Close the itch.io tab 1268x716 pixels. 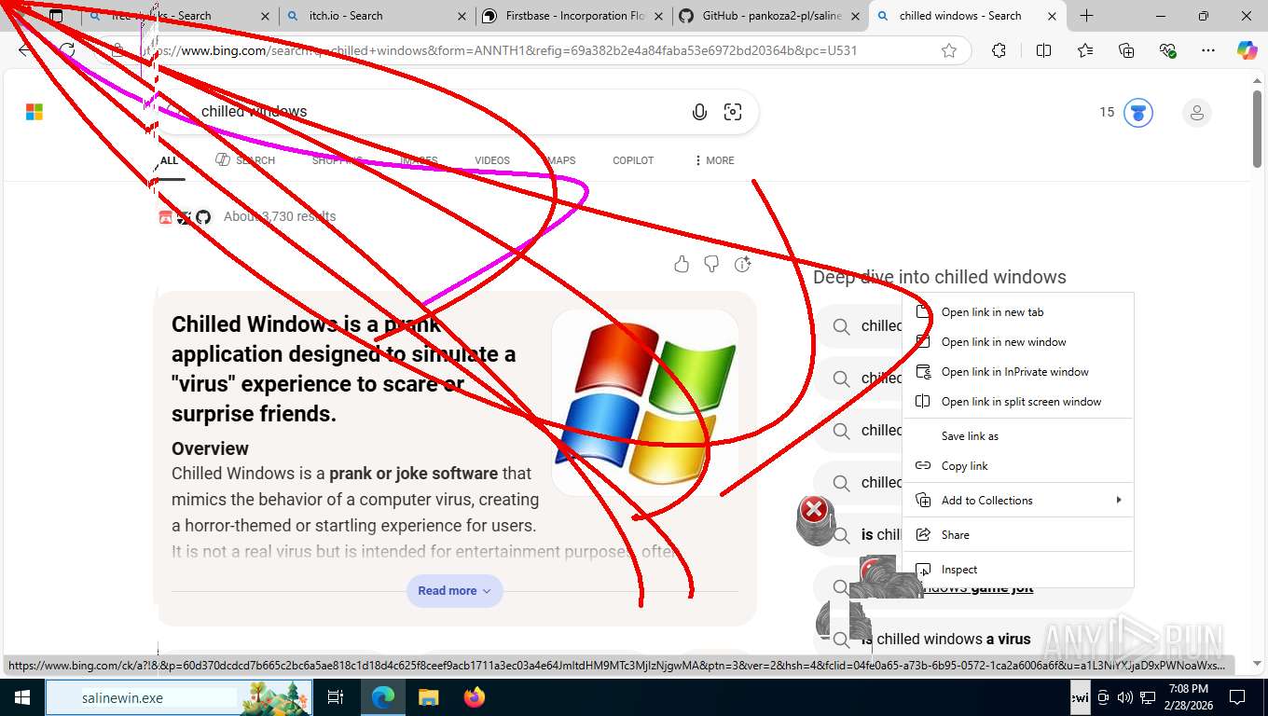pos(463,16)
